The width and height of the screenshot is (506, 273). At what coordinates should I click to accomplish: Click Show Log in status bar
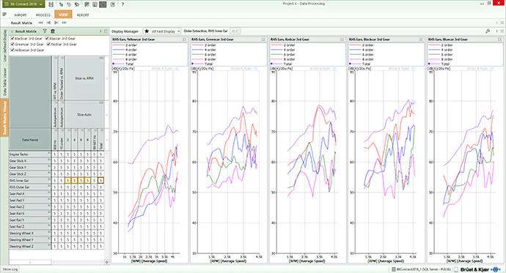pos(10,269)
